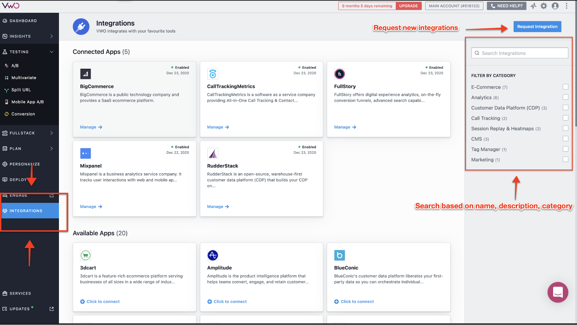Click Manage link for BigCommerce
Screen dimensions: 577x325
pyautogui.click(x=91, y=127)
